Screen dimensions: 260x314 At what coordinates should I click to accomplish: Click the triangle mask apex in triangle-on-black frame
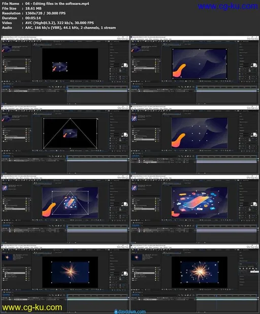pyautogui.click(x=70, y=118)
